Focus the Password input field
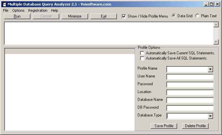Viewport: 222px width, 135px height. (190, 85)
